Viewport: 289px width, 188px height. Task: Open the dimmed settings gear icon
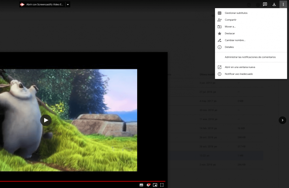(x=258, y=5)
